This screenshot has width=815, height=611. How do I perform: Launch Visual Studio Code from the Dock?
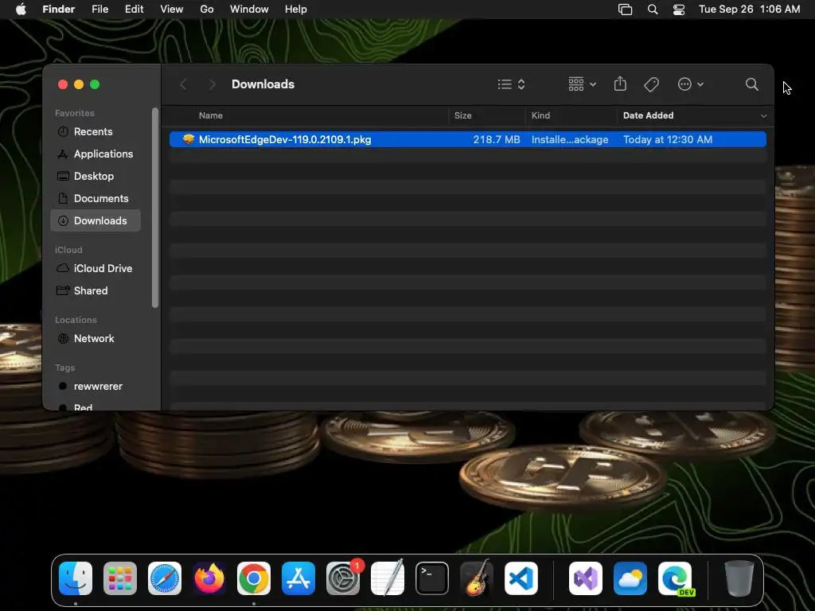(521, 578)
